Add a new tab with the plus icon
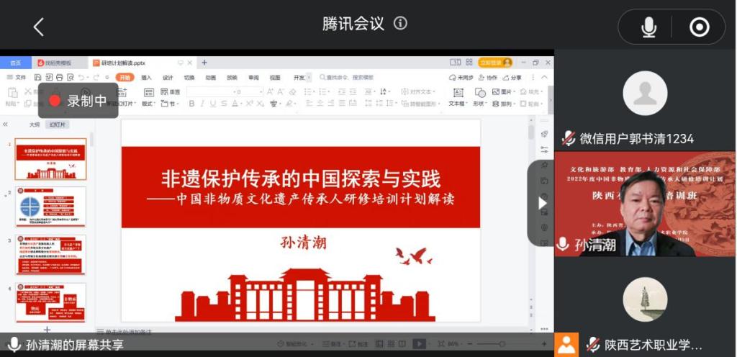 point(204,63)
